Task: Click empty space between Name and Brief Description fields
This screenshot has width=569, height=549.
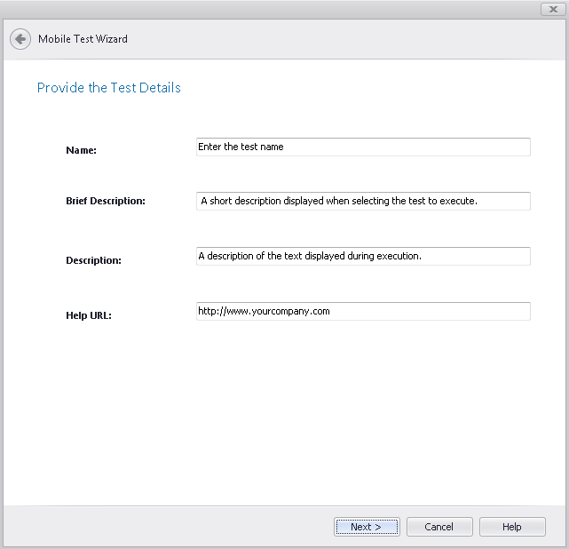Action: coord(362,174)
